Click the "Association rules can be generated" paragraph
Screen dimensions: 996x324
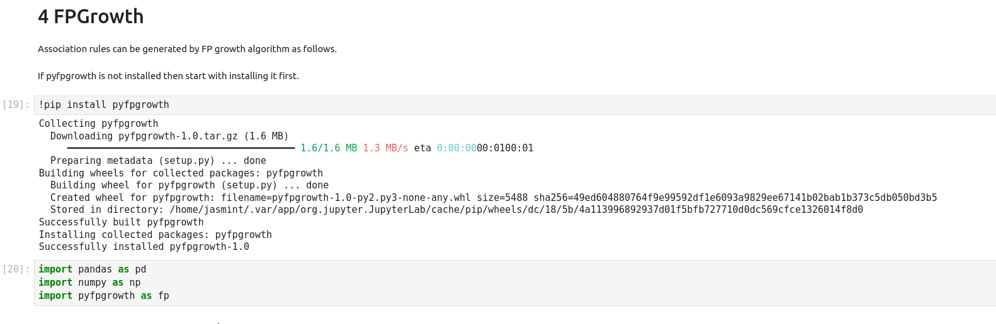point(187,49)
